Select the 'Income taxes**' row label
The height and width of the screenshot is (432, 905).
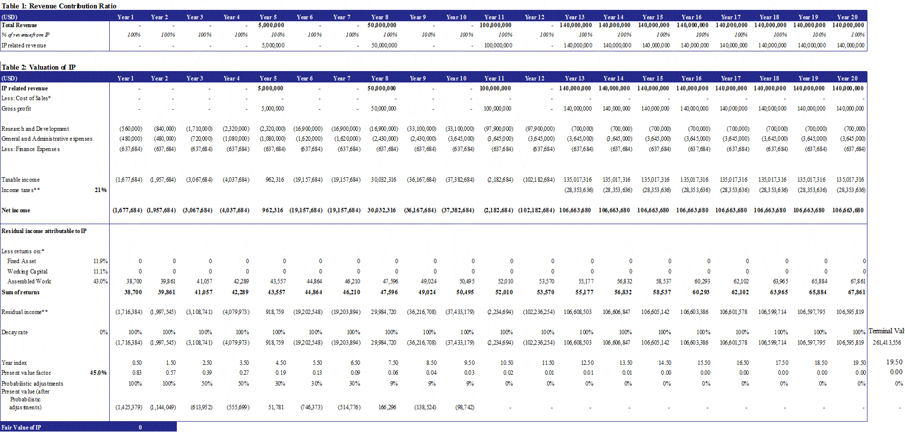[x=21, y=190]
